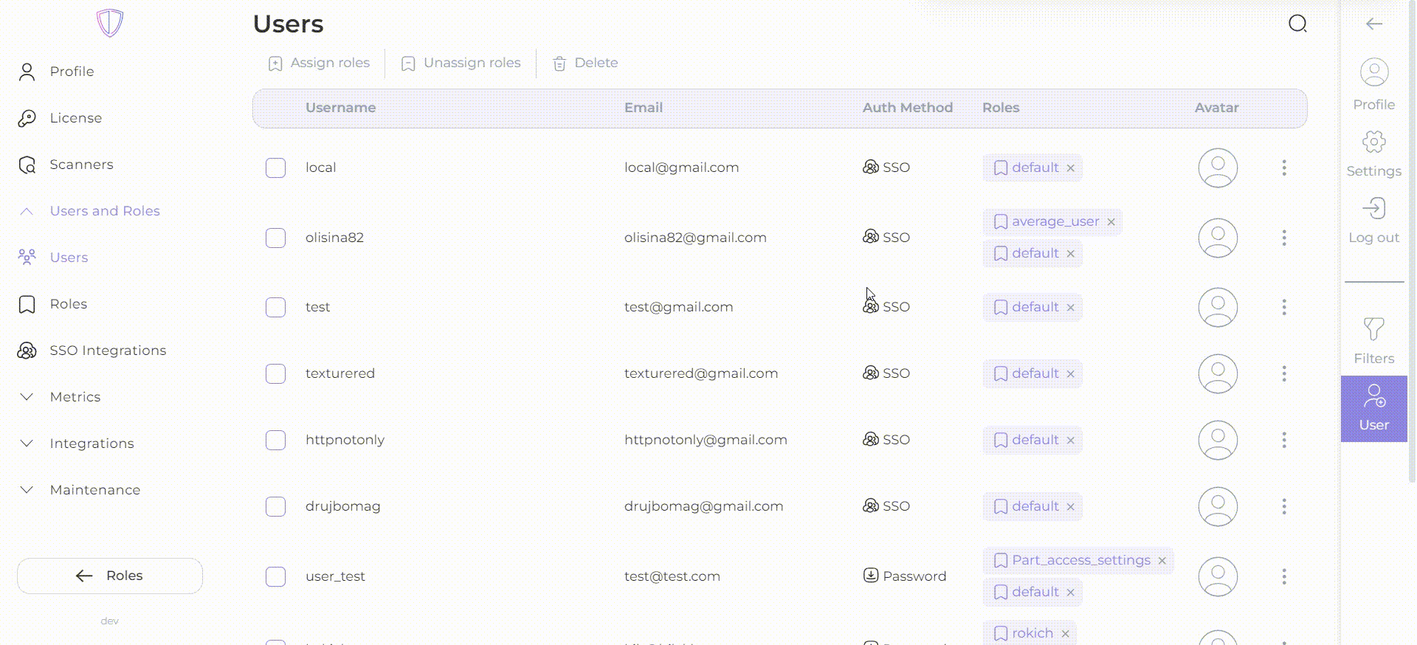Check the drujbomag user row checkbox

coord(275,507)
